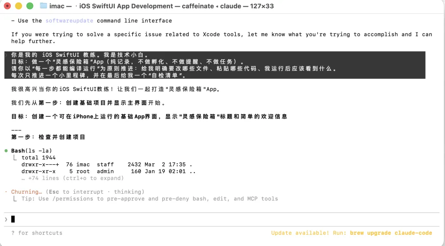
Task: Click bold line '目标：创建一个可在iPhone上运行'
Action: click(149, 116)
